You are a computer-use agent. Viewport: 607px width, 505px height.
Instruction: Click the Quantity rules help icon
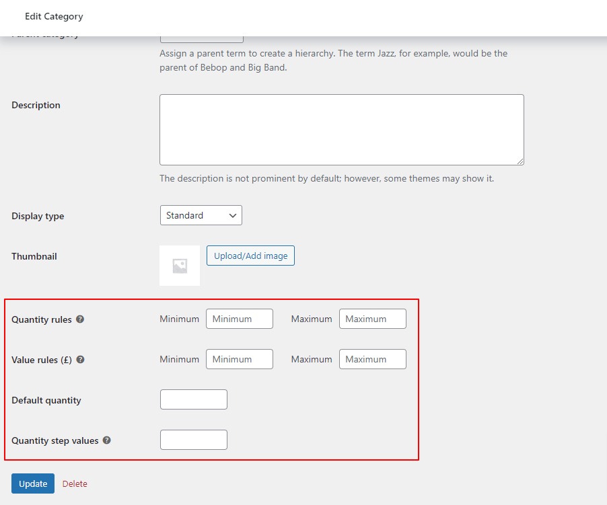pyautogui.click(x=81, y=319)
